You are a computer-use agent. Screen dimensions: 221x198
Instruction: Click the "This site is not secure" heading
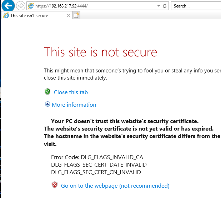(100, 52)
